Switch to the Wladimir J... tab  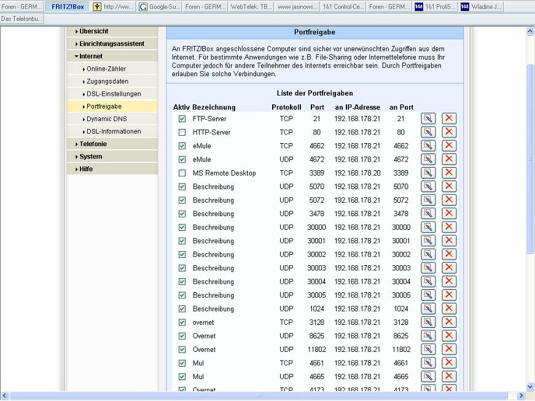tap(480, 7)
